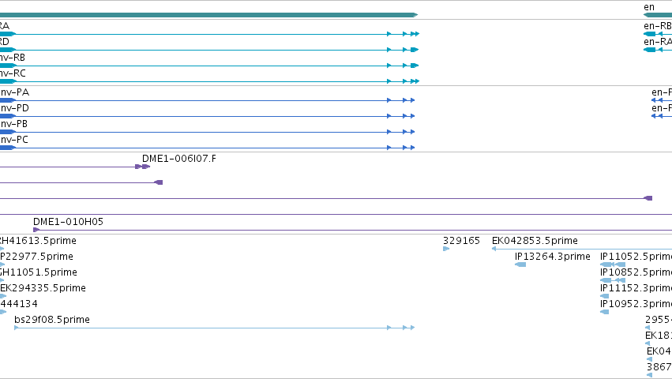This screenshot has width=672, height=379.
Task: Click the IP10952.3prime feature block
Action: click(605, 312)
